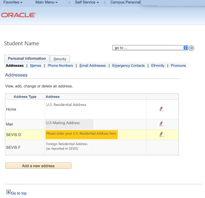This screenshot has width=205, height=198.
Task: Click the Oracle logo
Action: (18, 15)
